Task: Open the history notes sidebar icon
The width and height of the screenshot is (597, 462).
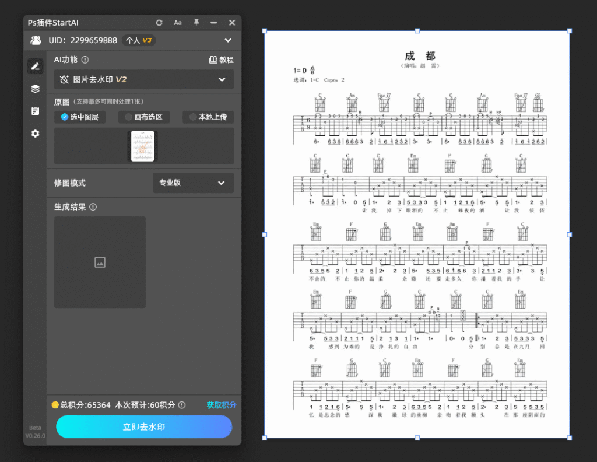Action: pyautogui.click(x=36, y=111)
